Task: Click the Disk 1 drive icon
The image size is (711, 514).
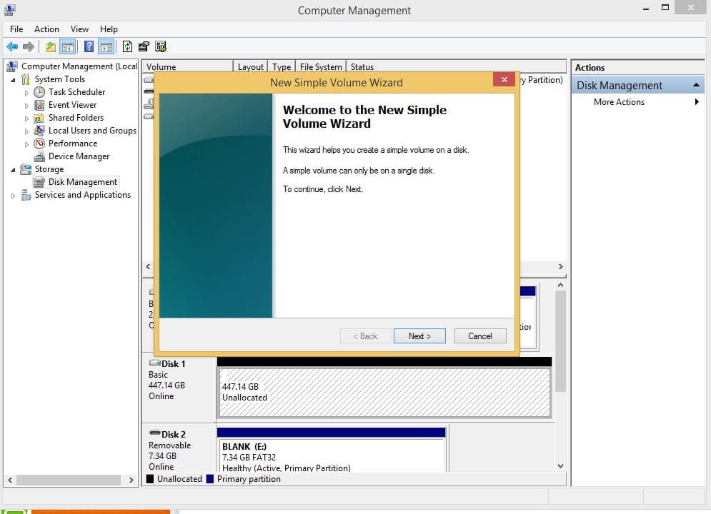Action: (154, 363)
